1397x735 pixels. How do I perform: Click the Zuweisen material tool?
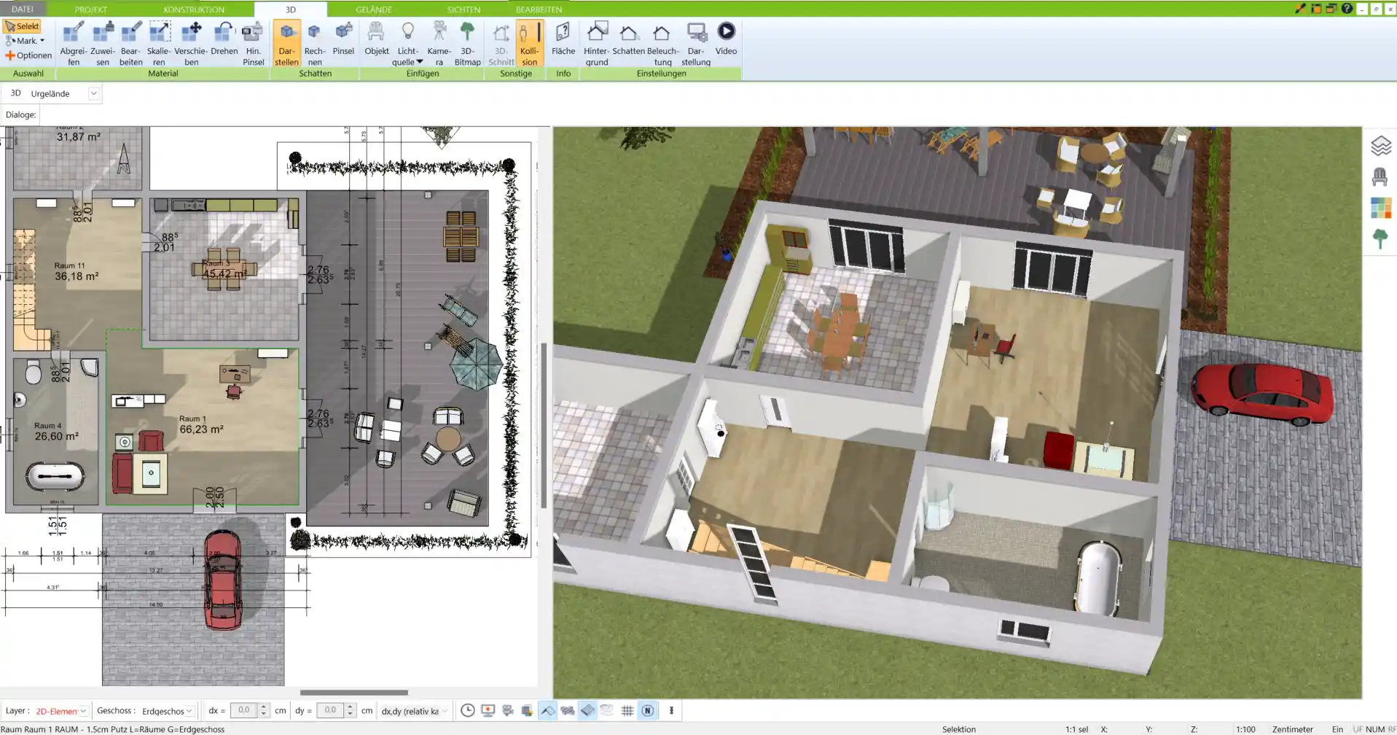click(x=103, y=44)
